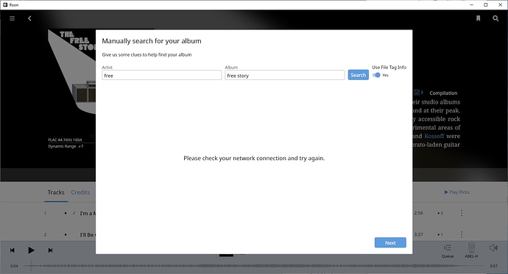Start playback with the play button
The height and width of the screenshot is (274, 508).
(31, 250)
